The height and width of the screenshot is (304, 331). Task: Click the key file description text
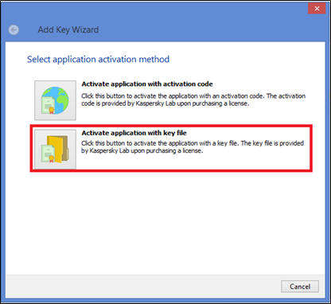point(193,147)
